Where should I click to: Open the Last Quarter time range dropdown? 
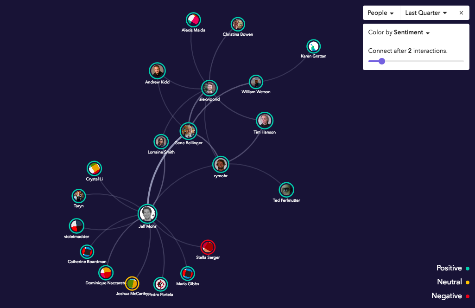coord(426,13)
